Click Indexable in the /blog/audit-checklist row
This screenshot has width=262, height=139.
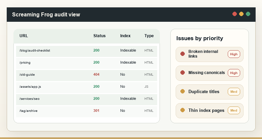coord(128,50)
